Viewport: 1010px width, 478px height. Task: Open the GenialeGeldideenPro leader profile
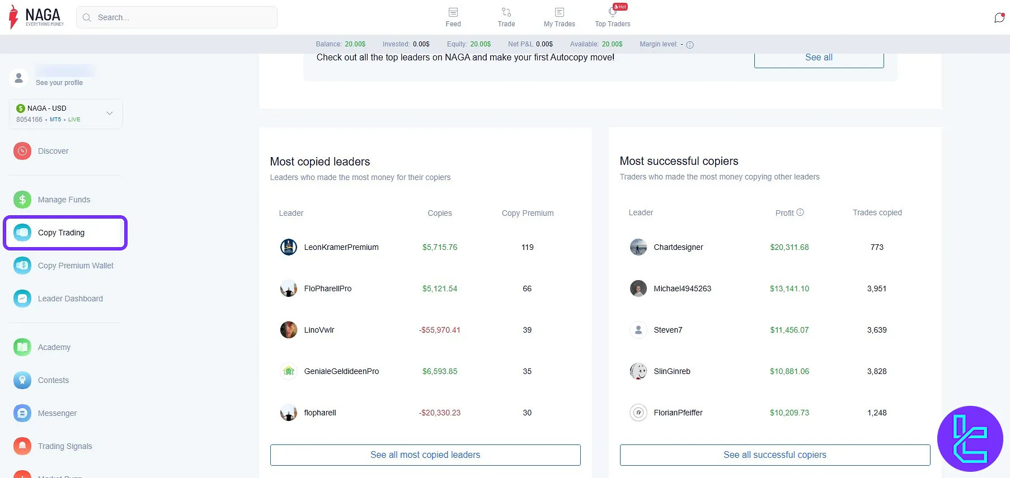pyautogui.click(x=341, y=371)
